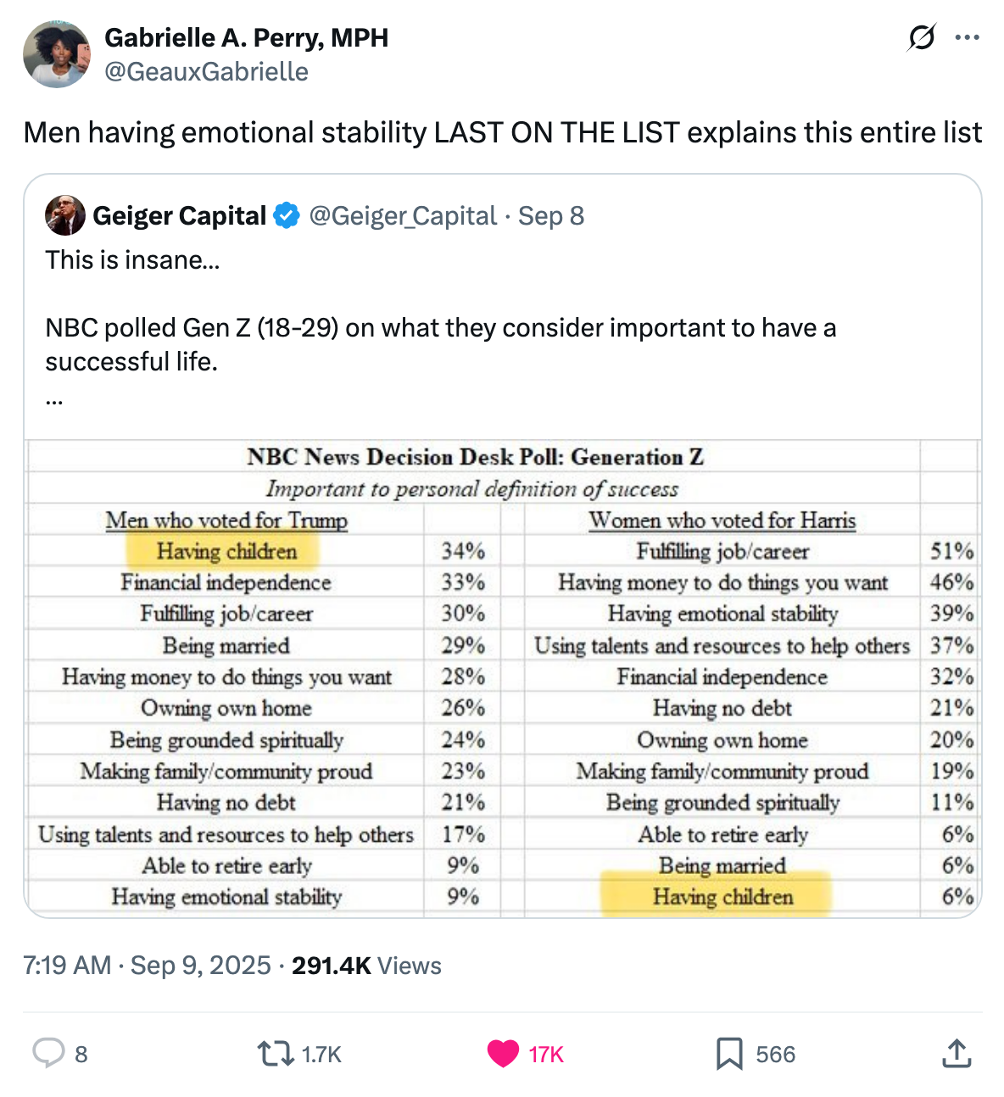Ask Grok about this post

pos(923,37)
